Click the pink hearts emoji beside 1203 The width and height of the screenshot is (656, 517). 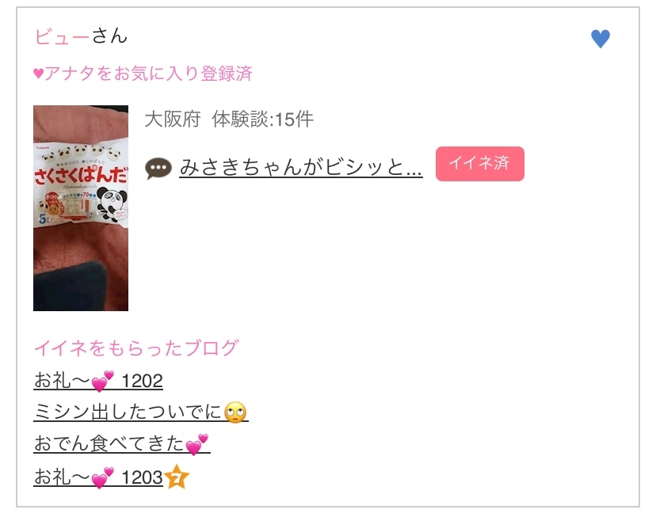click(x=102, y=477)
